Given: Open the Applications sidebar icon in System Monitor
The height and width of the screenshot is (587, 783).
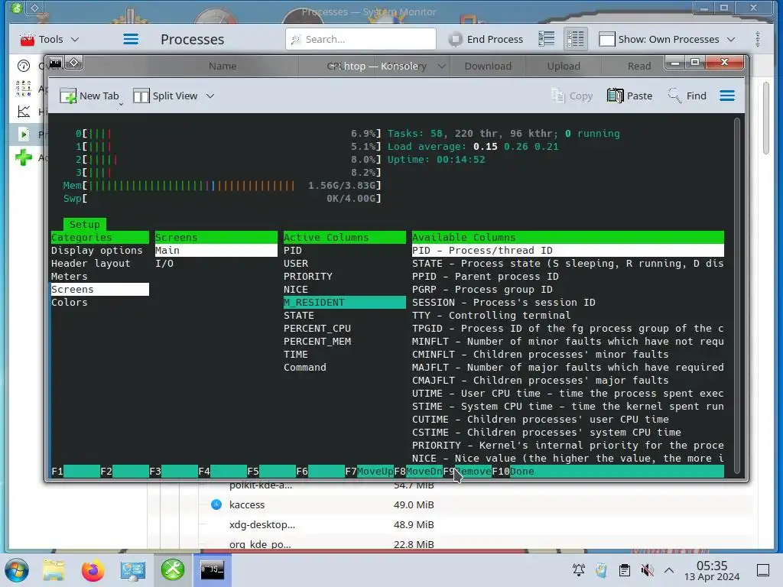Looking at the screenshot, I should [x=24, y=89].
